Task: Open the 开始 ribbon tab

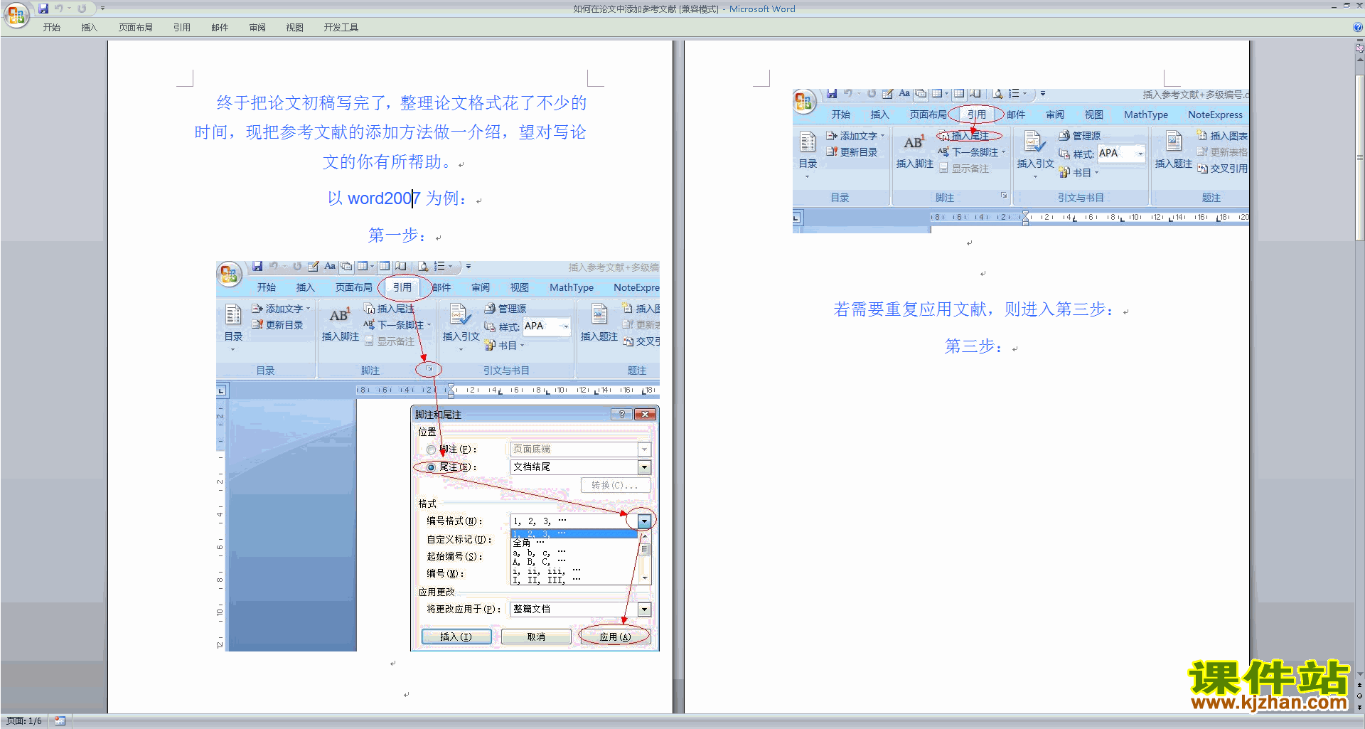Action: pos(51,27)
